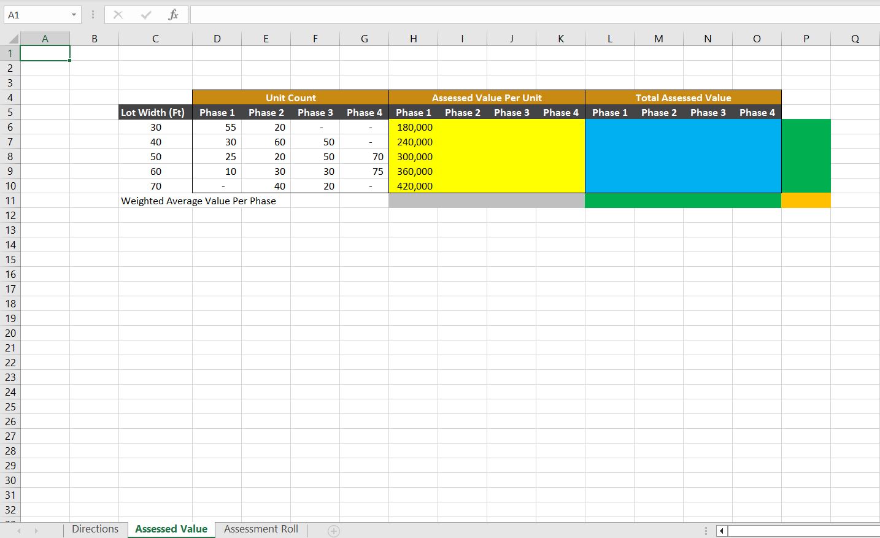The width and height of the screenshot is (880, 538).
Task: Click the Enter checkmark icon in formula bar
Action: pos(145,15)
